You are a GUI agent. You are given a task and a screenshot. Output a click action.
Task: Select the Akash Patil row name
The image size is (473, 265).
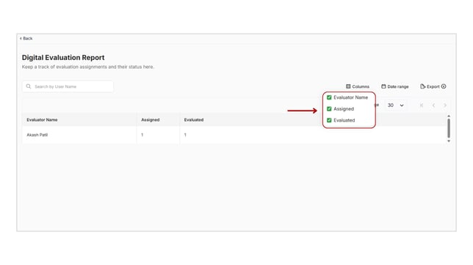[37, 135]
